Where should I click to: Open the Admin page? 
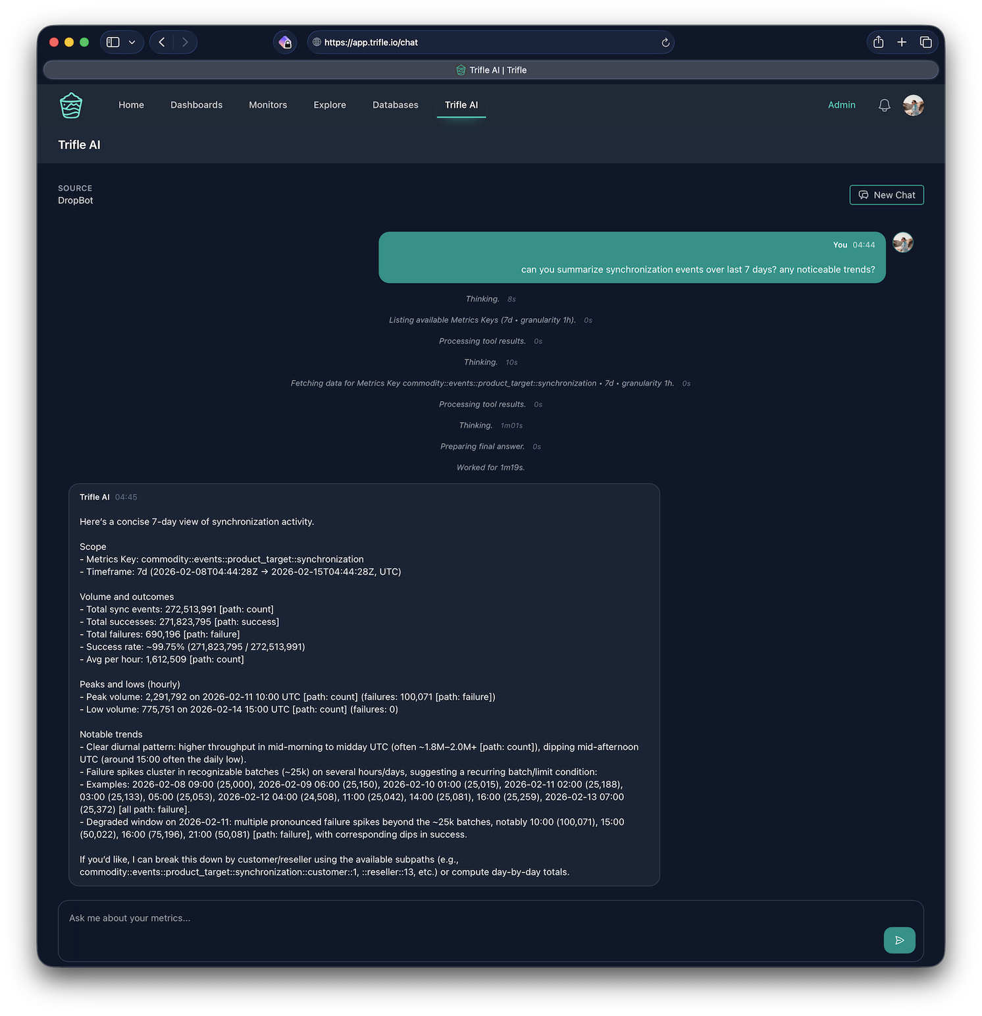842,105
